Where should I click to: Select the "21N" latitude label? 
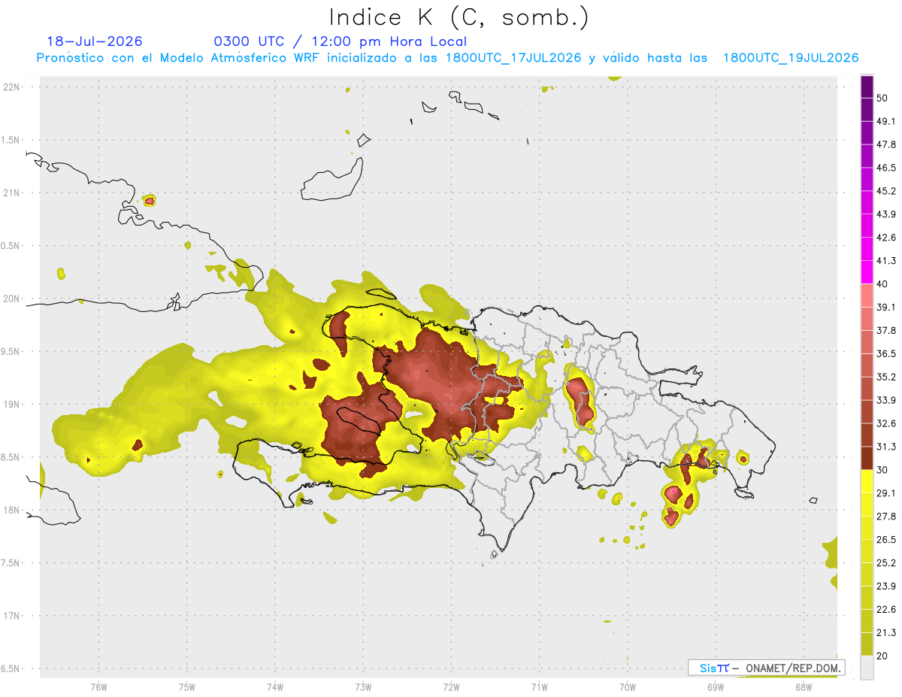pos(11,192)
